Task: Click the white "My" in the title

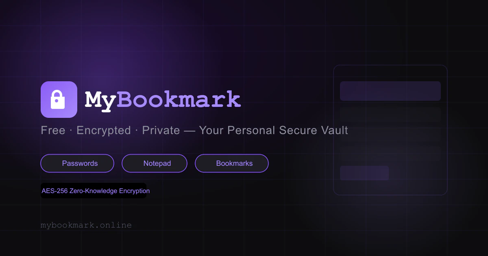Action: tap(100, 100)
